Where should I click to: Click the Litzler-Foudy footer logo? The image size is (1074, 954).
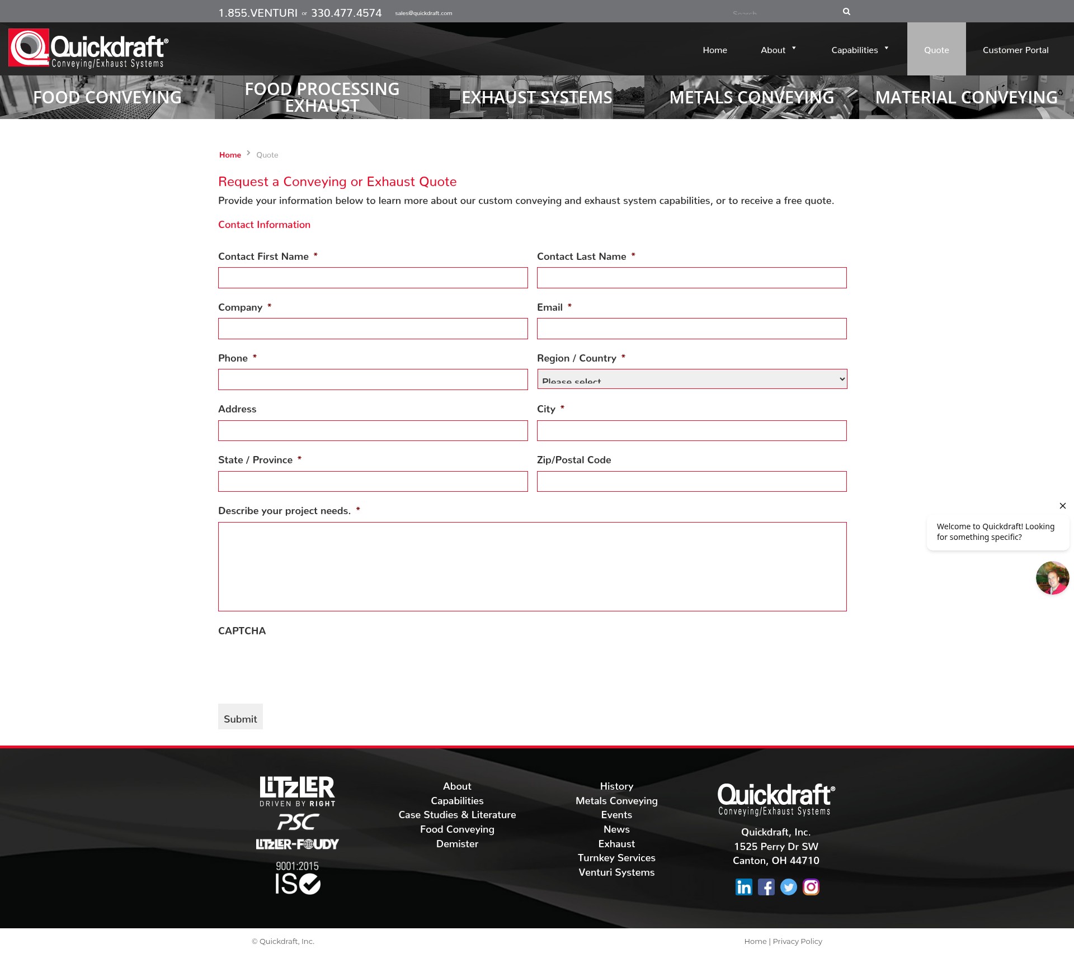(x=297, y=844)
